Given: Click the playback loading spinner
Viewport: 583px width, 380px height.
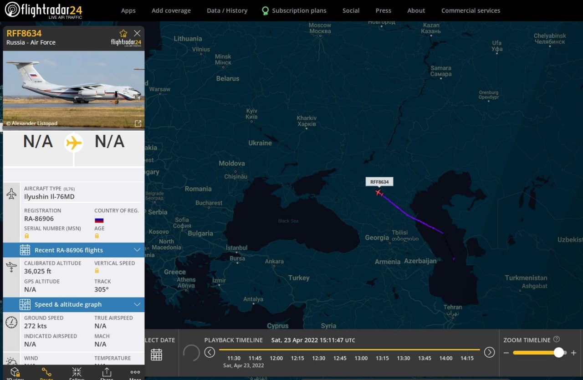Looking at the screenshot, I should 191,353.
